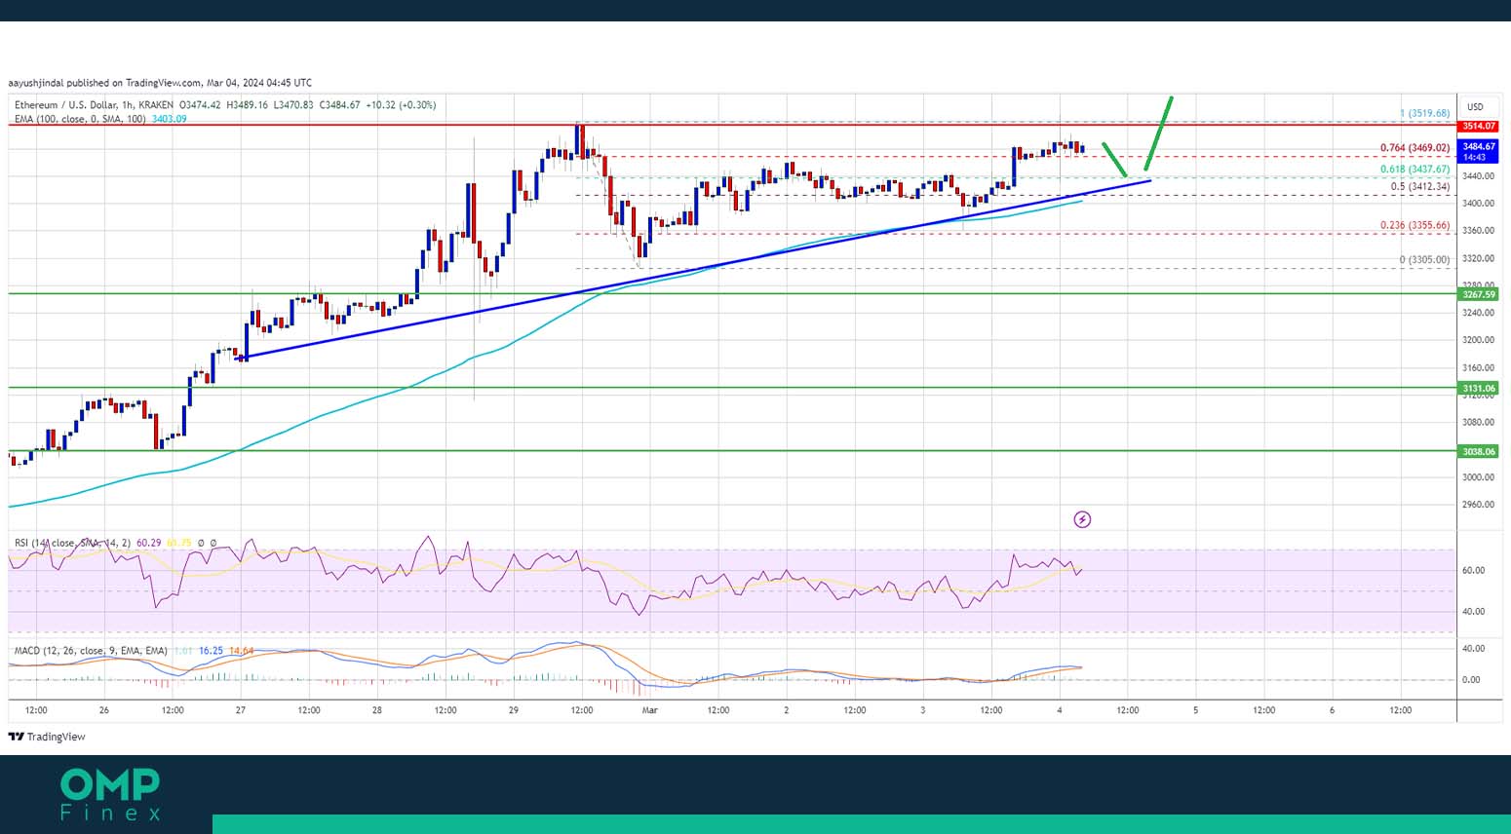Click the EMA value 3403.09
Viewport: 1511px width, 834px height.
pos(170,119)
